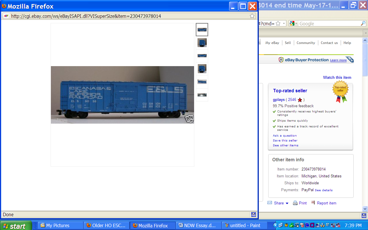Click the large boxcar photo
368x230 pixels.
[x=122, y=95]
